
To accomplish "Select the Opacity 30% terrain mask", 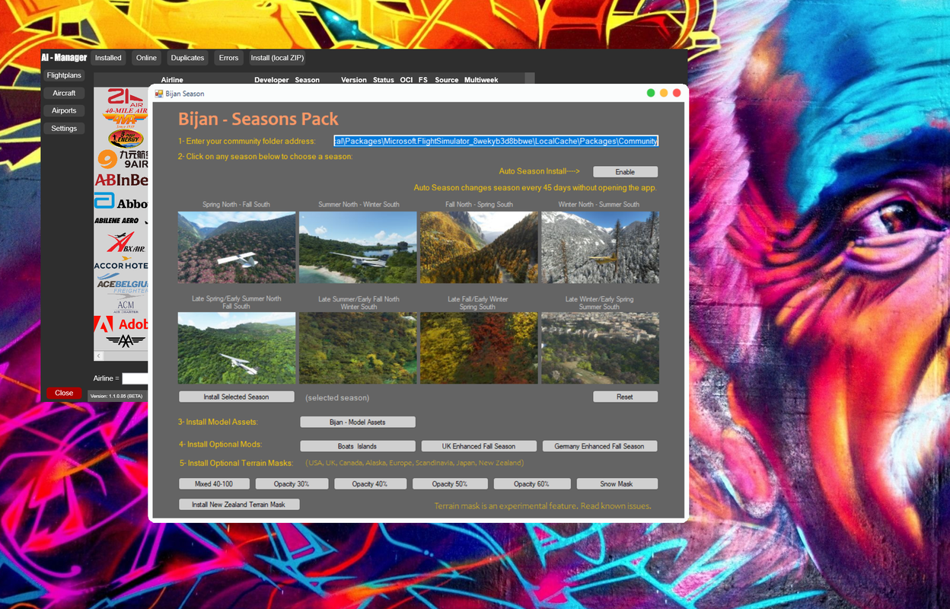I will [x=292, y=484].
